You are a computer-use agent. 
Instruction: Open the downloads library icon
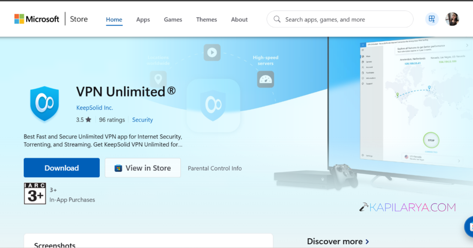pyautogui.click(x=432, y=19)
